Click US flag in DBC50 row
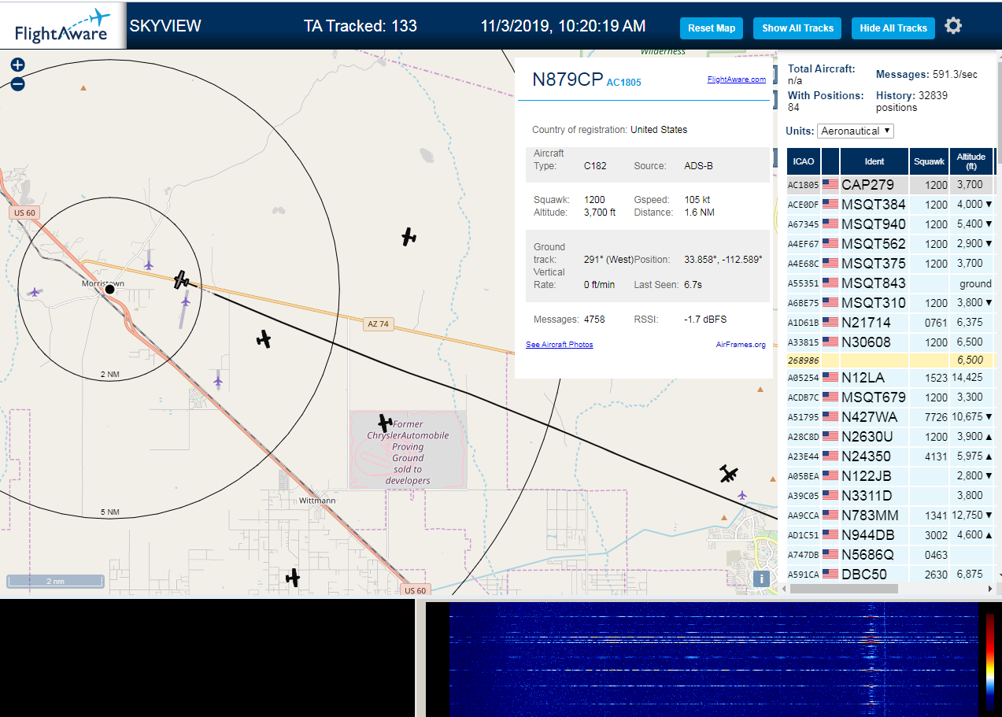 (830, 574)
